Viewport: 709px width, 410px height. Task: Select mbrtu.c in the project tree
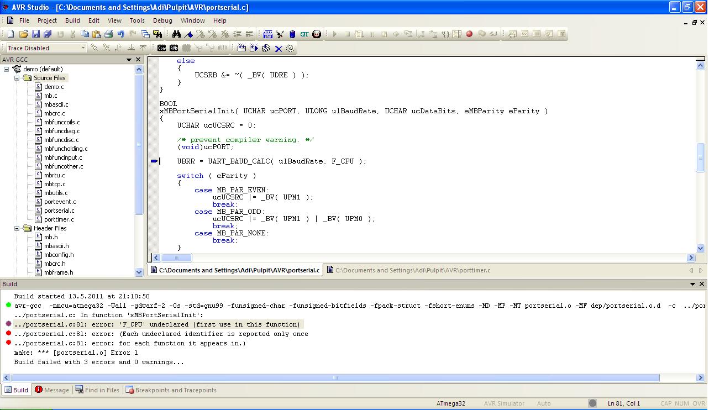point(54,175)
